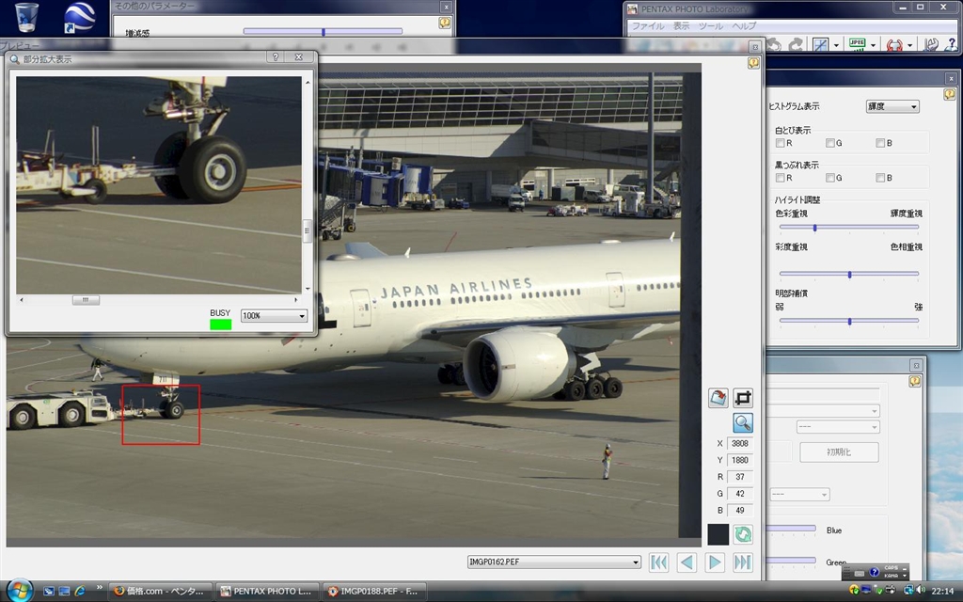Enable 白とび表示 B checkbox
Screen dimensions: 963x602
point(880,143)
